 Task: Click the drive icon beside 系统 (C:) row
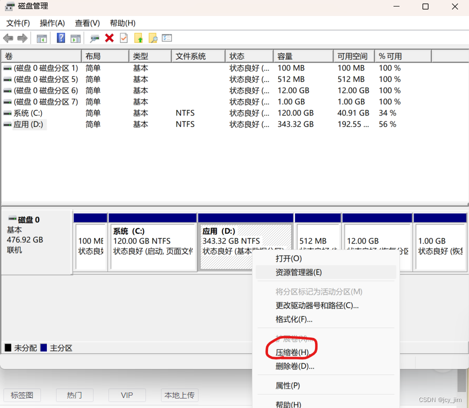coord(7,113)
